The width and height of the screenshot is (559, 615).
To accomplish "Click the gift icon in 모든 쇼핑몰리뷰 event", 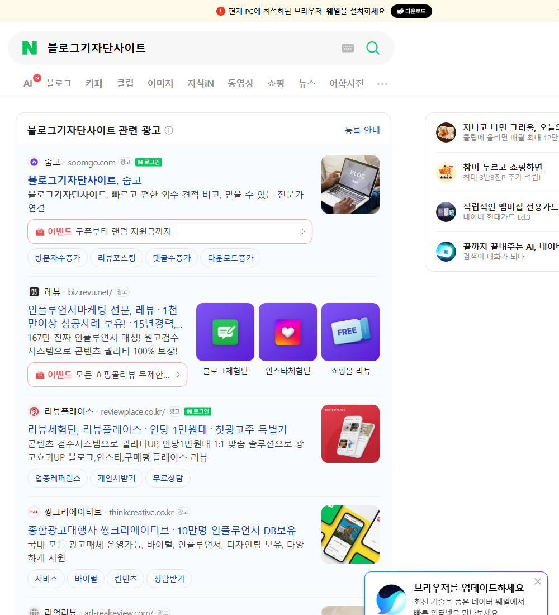I will click(x=40, y=375).
